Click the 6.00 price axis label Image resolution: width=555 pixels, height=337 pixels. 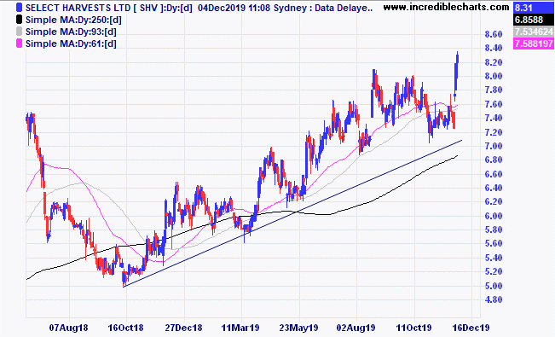pyautogui.click(x=494, y=216)
